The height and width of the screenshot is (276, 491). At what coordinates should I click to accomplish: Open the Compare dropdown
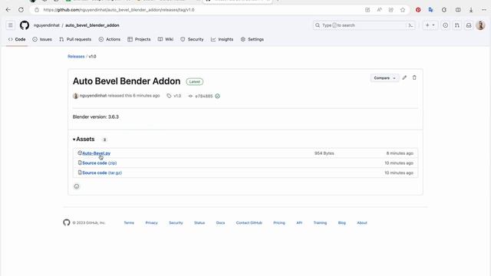coord(384,78)
